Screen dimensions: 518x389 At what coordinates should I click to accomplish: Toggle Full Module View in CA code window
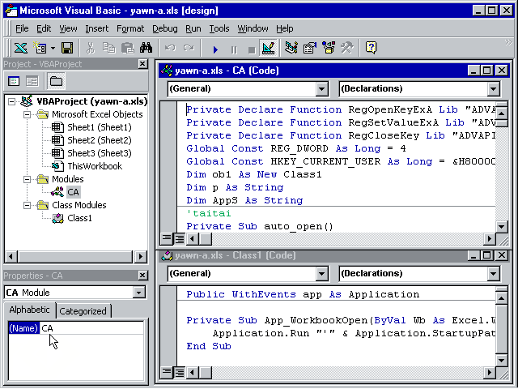click(x=180, y=239)
